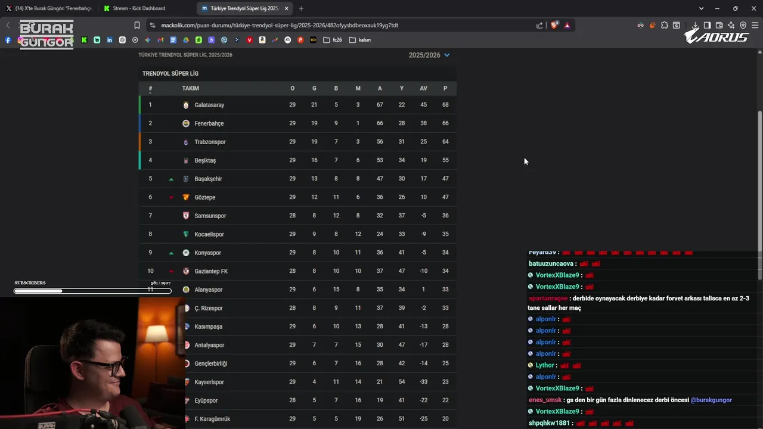Click the Göztepe club crest
Image resolution: width=763 pixels, height=429 pixels.
coord(186,197)
